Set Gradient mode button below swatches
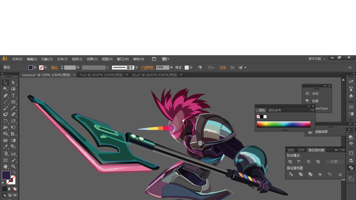356x200 pixels. tap(10, 189)
